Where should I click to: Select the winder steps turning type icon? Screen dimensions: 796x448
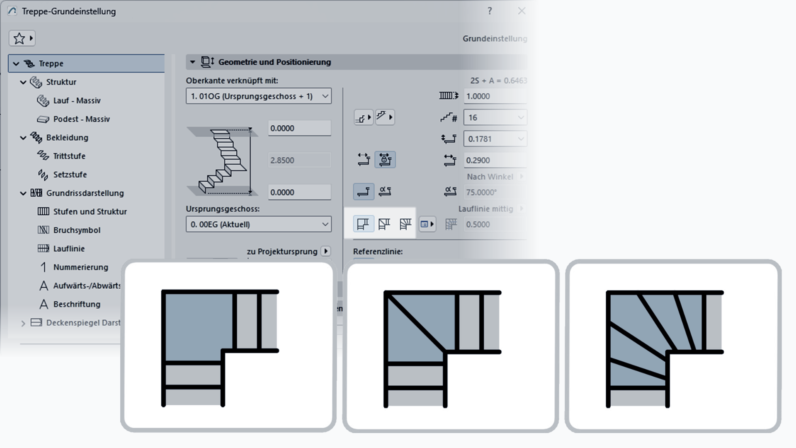[x=405, y=224]
